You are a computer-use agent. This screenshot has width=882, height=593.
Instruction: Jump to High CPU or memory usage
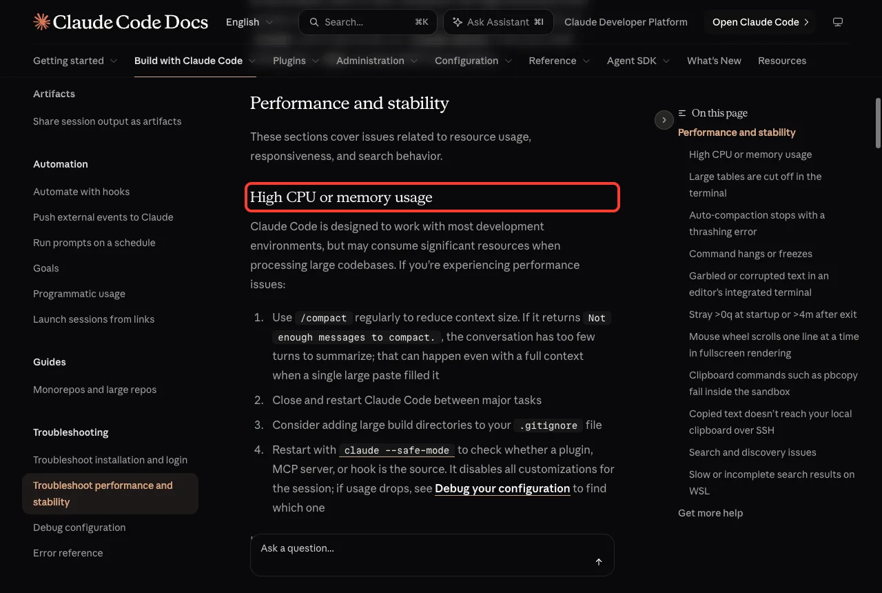tap(750, 154)
